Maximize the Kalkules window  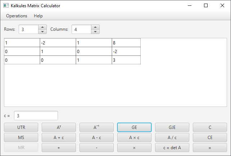coord(206,6)
